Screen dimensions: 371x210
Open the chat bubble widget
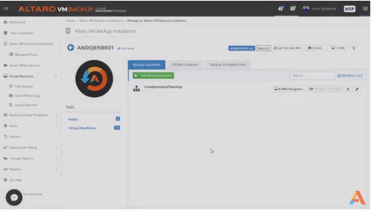point(14,197)
